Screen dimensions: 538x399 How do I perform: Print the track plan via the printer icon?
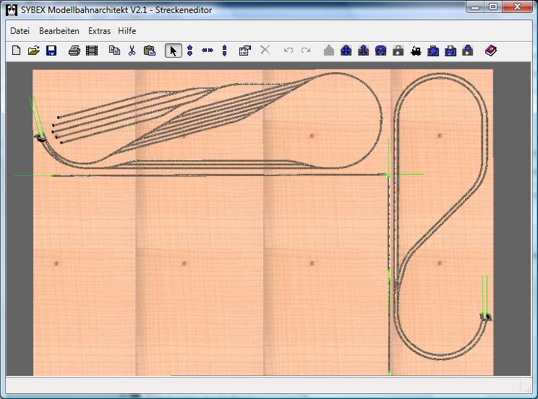coord(74,51)
